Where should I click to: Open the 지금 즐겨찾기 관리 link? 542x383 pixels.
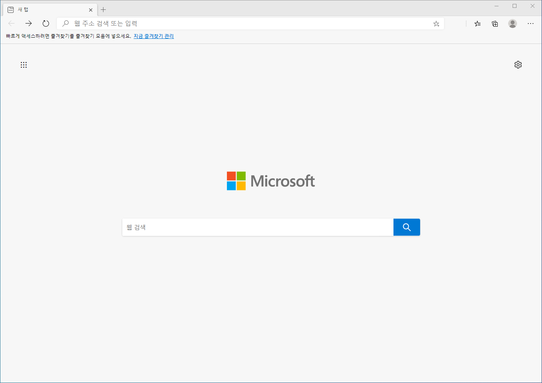coord(154,36)
